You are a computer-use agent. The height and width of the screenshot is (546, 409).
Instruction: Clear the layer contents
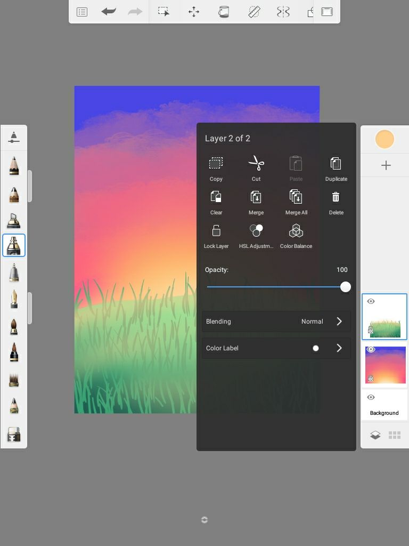tap(216, 203)
